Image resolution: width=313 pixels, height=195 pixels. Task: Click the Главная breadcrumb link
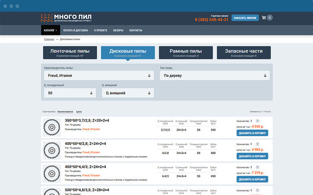click(52, 40)
